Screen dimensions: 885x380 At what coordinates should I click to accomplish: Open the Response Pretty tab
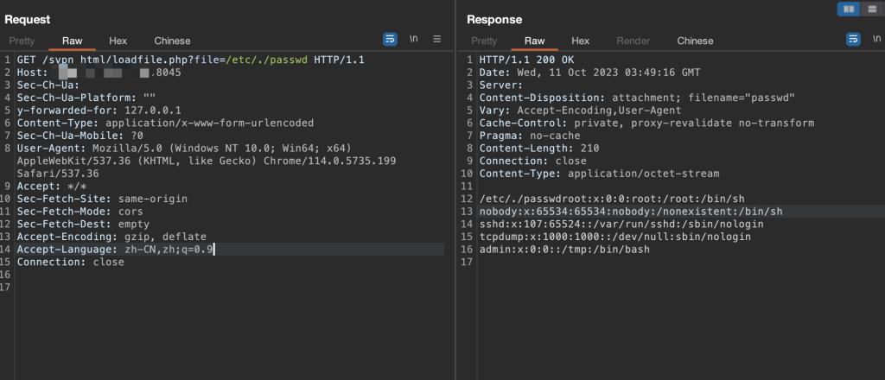click(484, 41)
